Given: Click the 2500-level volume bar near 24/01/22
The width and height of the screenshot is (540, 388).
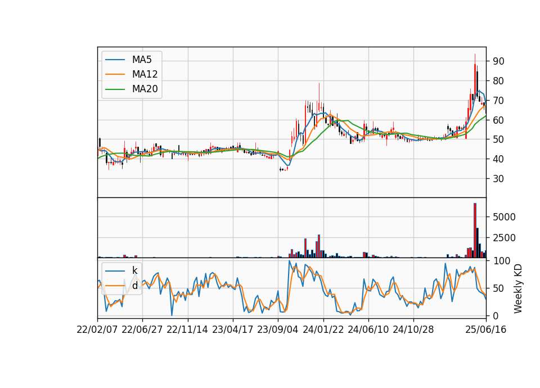Looking at the screenshot, I should pyautogui.click(x=319, y=246).
